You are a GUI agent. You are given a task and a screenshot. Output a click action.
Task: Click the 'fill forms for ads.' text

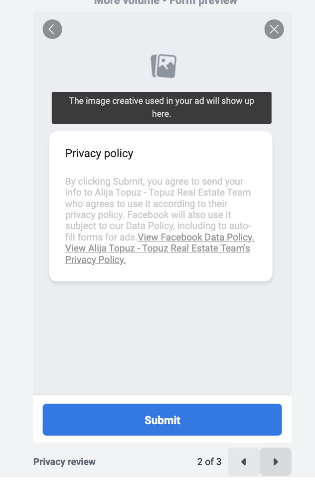(101, 237)
